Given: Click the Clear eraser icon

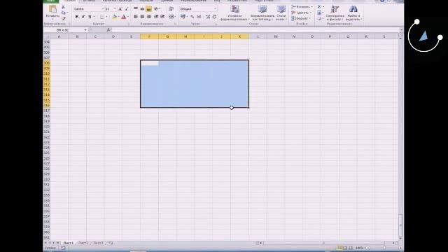Looking at the screenshot, I should (x=319, y=19).
